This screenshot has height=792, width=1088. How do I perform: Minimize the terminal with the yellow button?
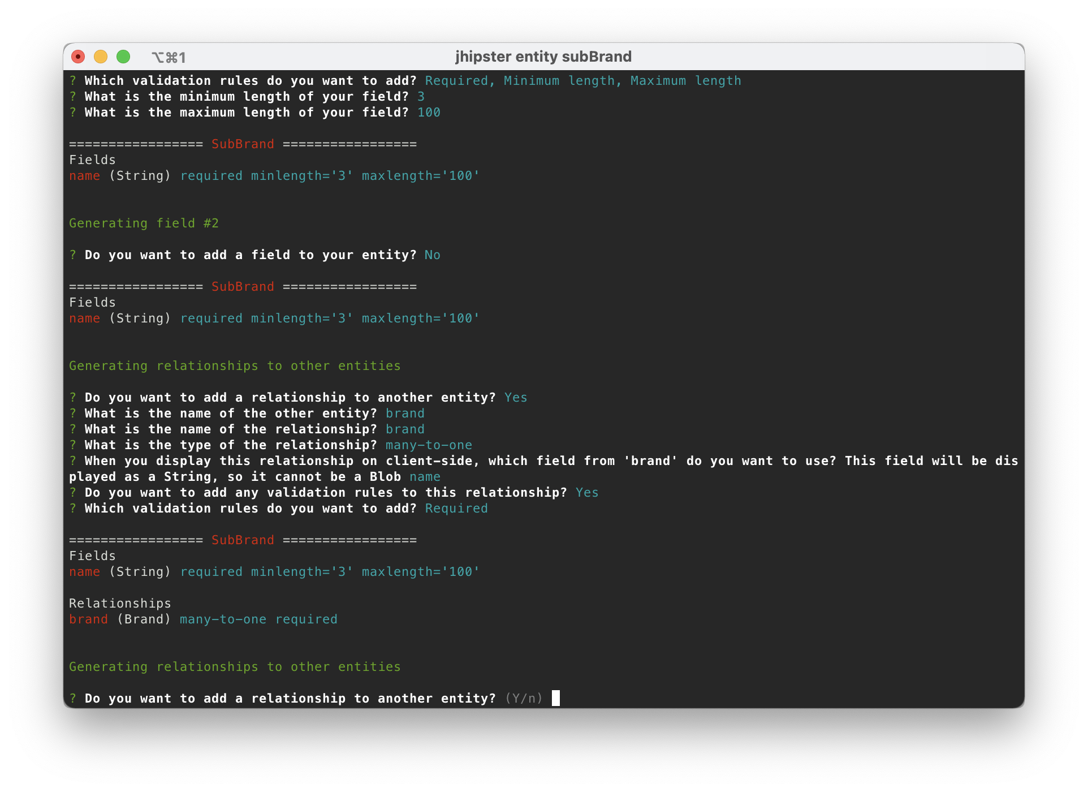coord(101,57)
